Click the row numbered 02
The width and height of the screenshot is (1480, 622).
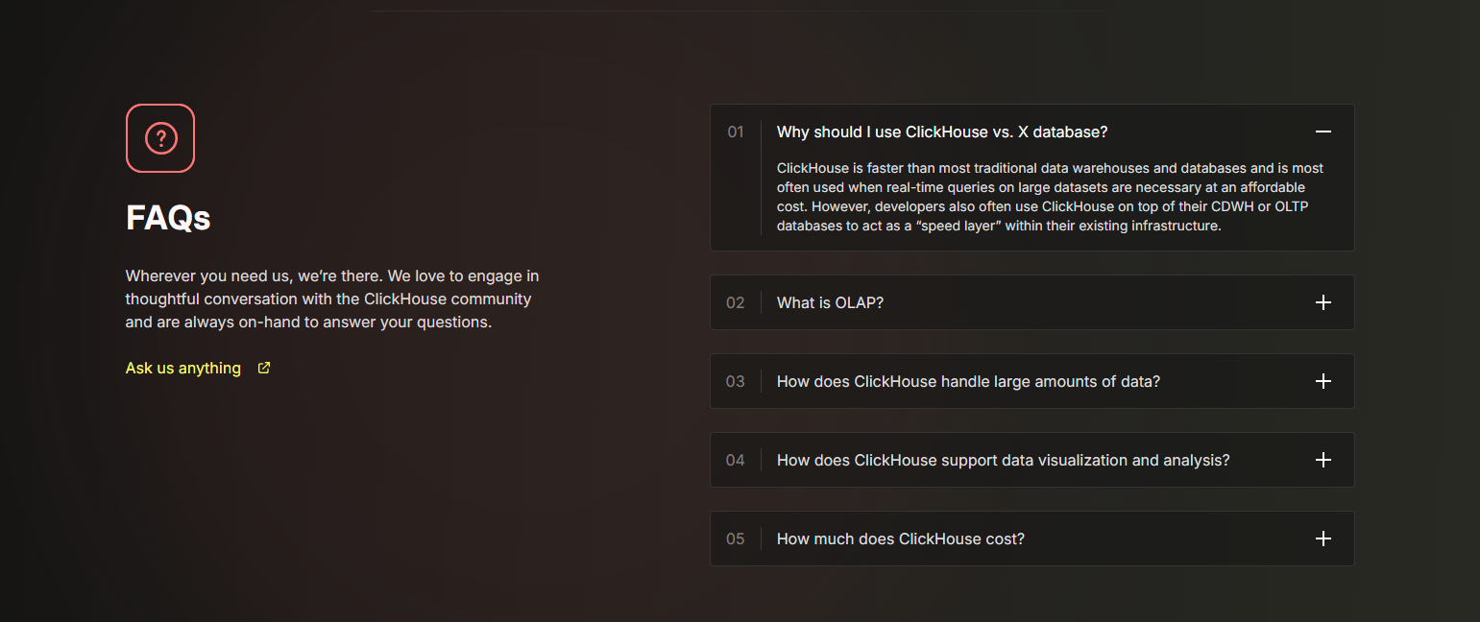736,301
